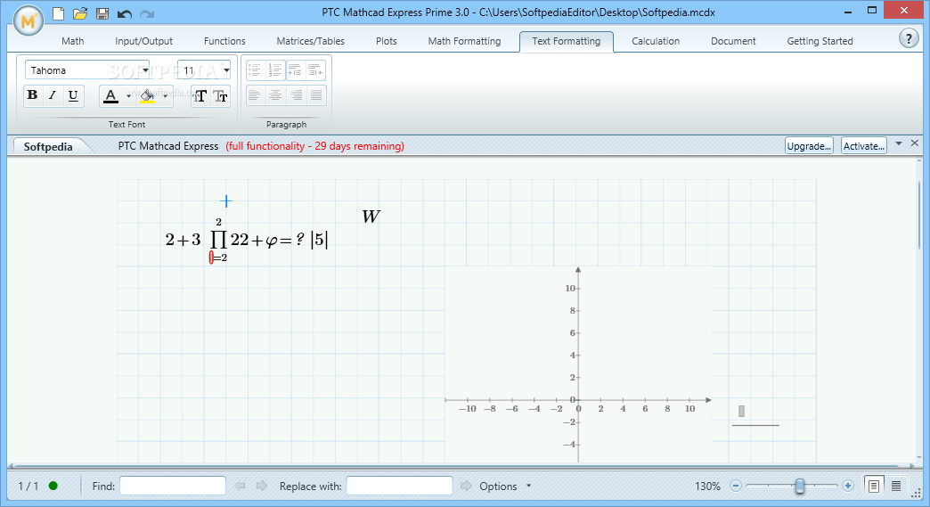Click the 130% zoom percentage text
Viewport: 930px width, 507px height.
pyautogui.click(x=707, y=487)
